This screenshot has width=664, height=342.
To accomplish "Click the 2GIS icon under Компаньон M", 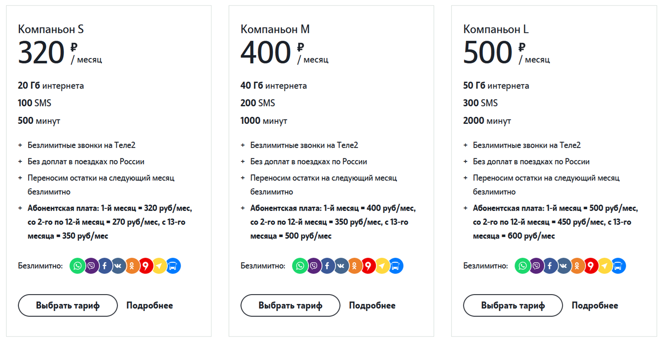I will pyautogui.click(x=369, y=266).
